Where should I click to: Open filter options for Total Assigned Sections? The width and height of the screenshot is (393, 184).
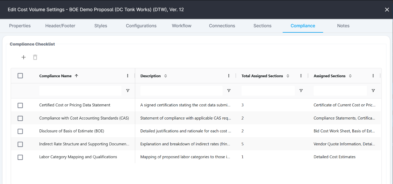tap(301, 91)
